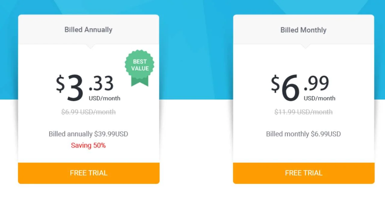Click the "Billed monthly $6.99USD" text
Image resolution: width=385 pixels, height=203 pixels.
coord(303,134)
